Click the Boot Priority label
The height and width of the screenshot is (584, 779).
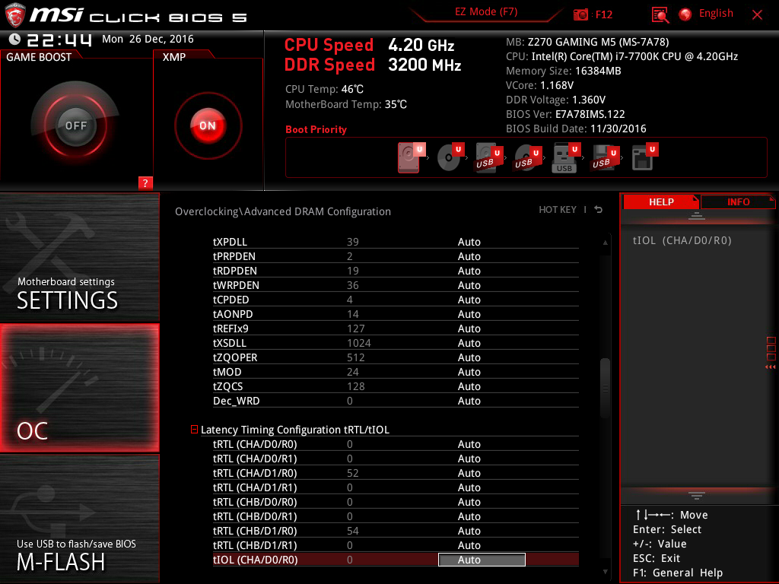pyautogui.click(x=316, y=129)
